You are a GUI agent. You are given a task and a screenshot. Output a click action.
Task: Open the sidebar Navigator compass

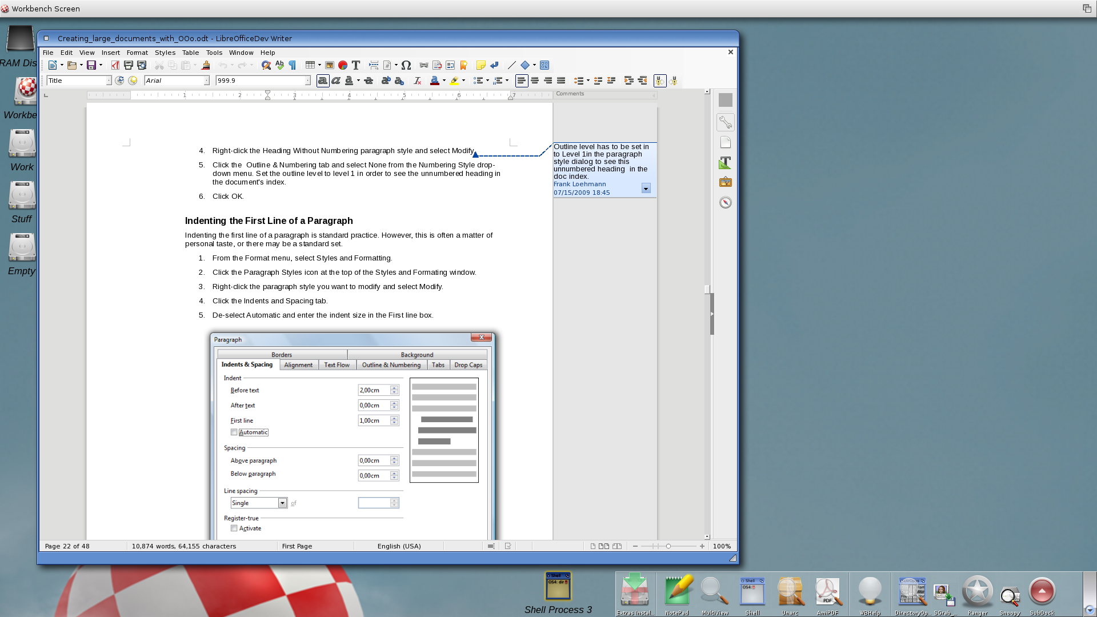[725, 202]
